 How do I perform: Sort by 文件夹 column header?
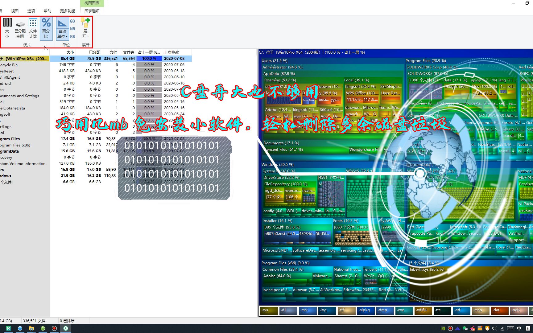tap(129, 52)
